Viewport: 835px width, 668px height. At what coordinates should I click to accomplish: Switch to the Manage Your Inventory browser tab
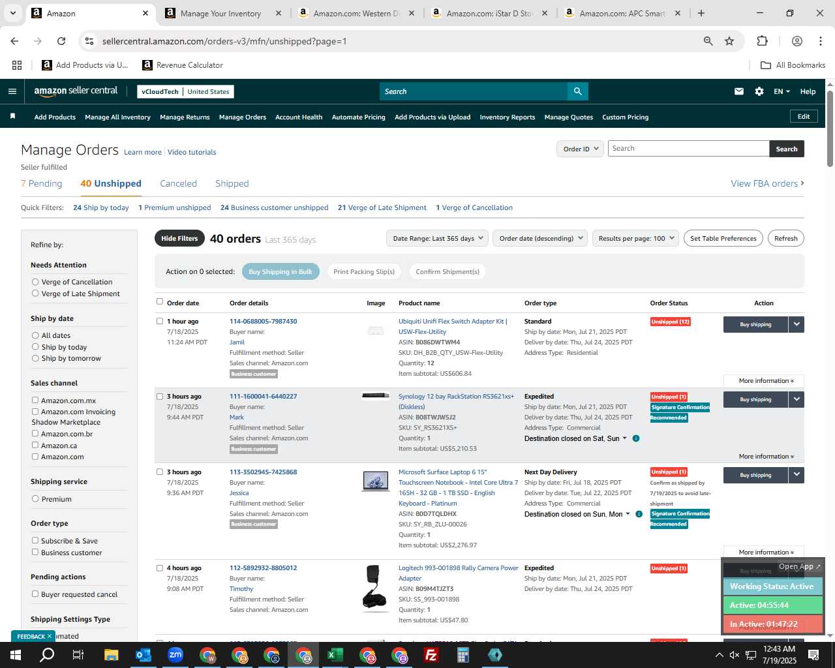[220, 13]
